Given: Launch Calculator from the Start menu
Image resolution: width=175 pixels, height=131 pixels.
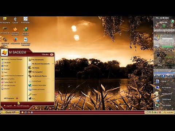Looking at the screenshot, I should click(x=6, y=63).
